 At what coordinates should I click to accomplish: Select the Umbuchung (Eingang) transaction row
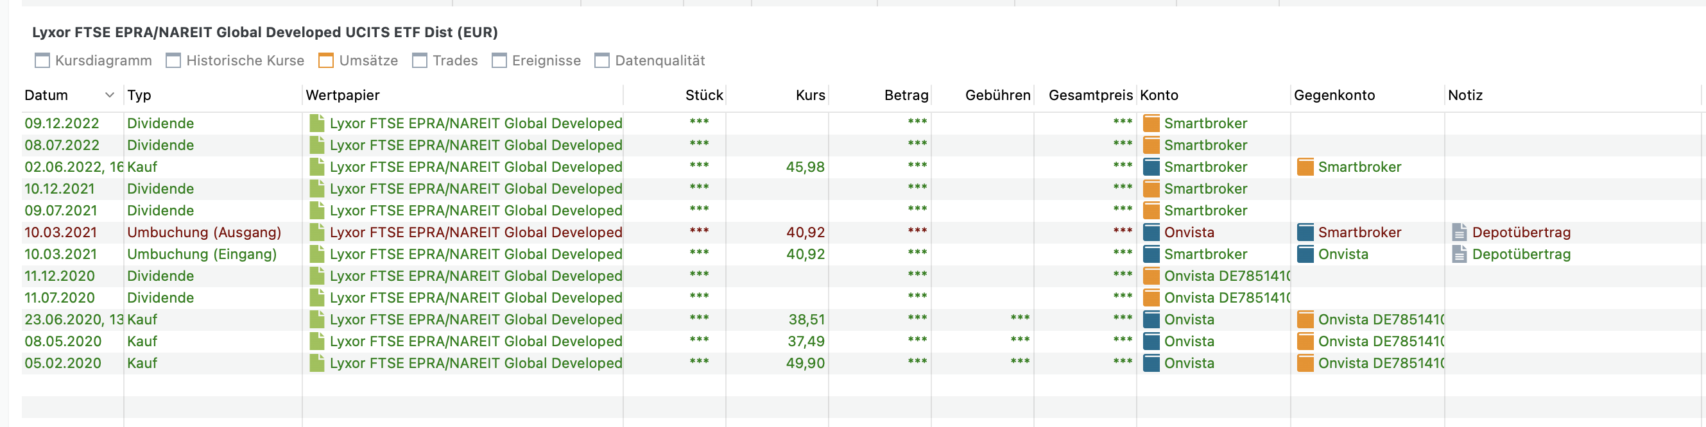coord(202,255)
